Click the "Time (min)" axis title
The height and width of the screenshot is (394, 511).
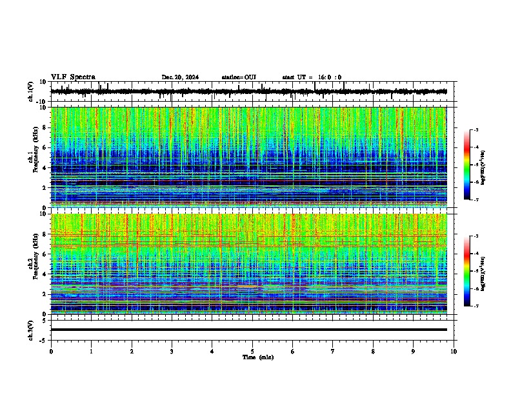258,357
